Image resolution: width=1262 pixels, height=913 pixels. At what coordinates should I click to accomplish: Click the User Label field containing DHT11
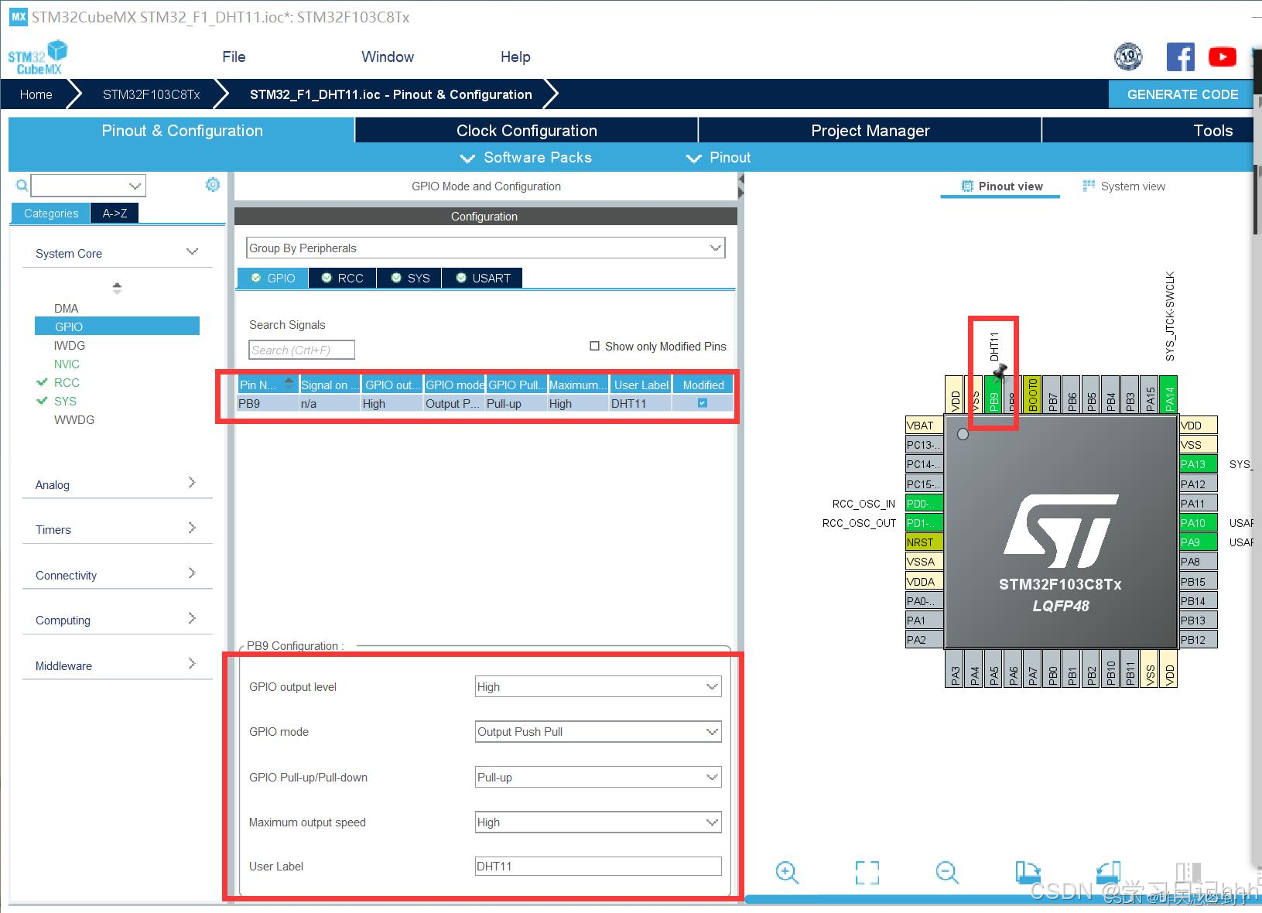(598, 866)
